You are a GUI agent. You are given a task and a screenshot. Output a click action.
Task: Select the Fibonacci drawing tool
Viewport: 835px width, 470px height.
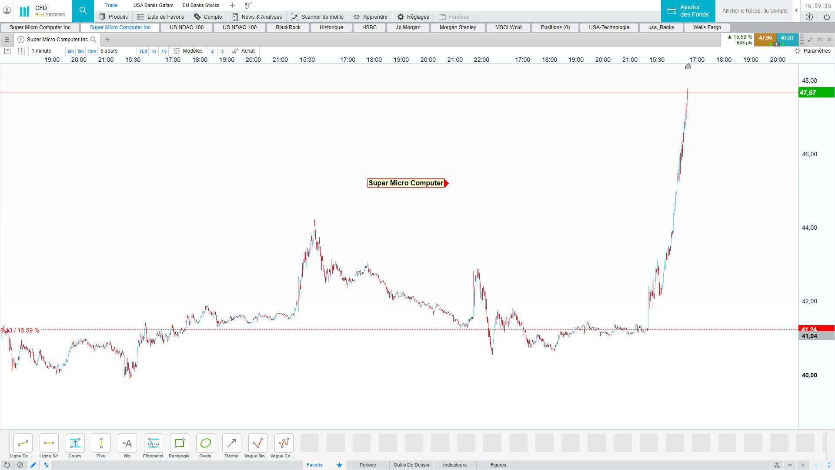click(x=153, y=443)
